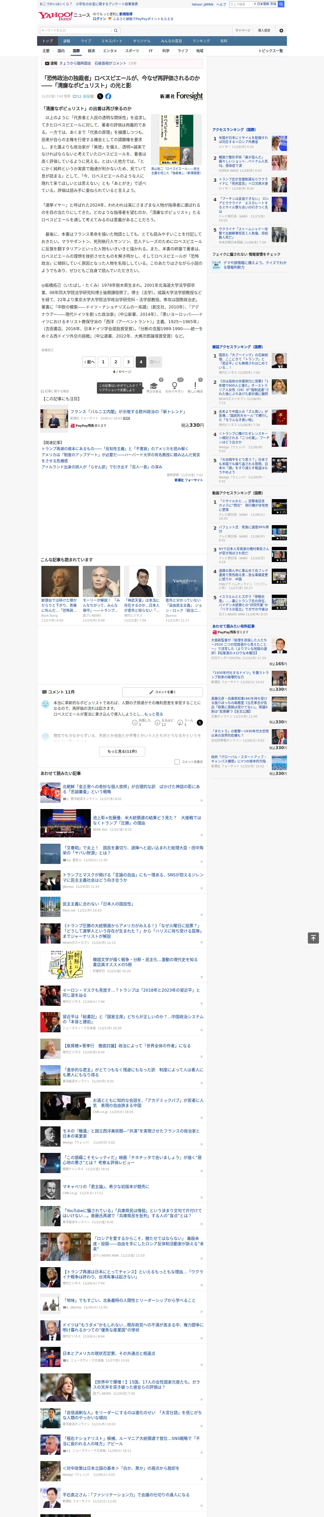Image resolution: width=324 pixels, height=1517 pixels.
Task: Expand all comments with もっと見る(11件)
Action: click(x=122, y=751)
